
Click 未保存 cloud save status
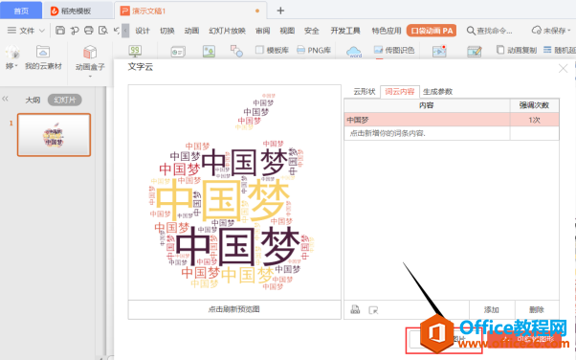point(551,31)
